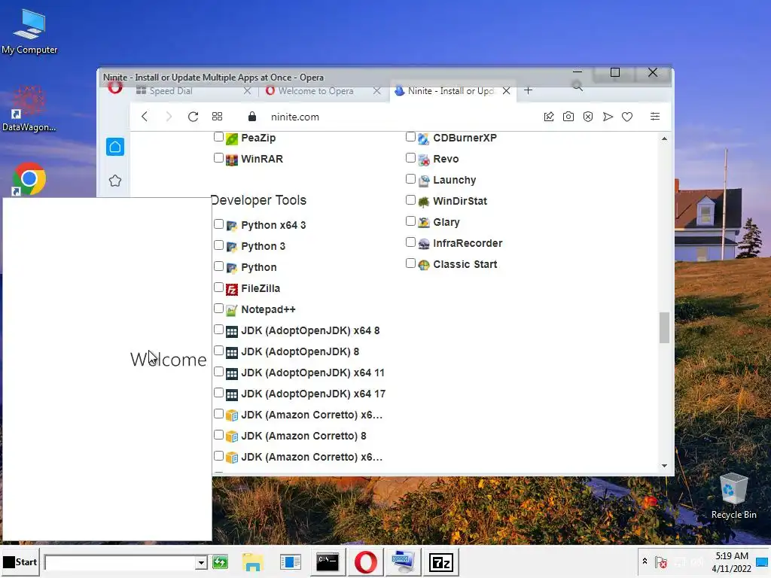
Task: Open the share page icon in address bar
Action: coord(549,117)
